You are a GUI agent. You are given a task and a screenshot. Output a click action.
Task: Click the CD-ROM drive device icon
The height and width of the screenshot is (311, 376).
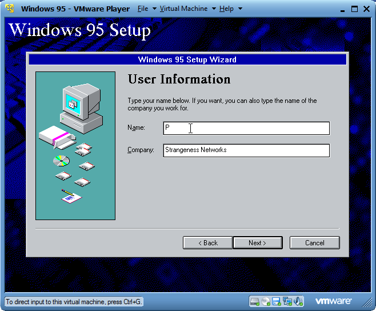(266, 301)
